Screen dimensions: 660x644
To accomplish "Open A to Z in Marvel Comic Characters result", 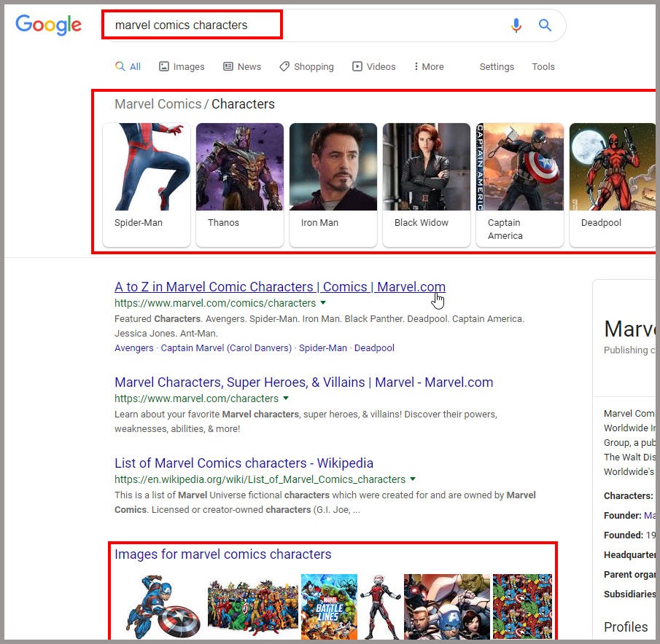I will pos(280,287).
